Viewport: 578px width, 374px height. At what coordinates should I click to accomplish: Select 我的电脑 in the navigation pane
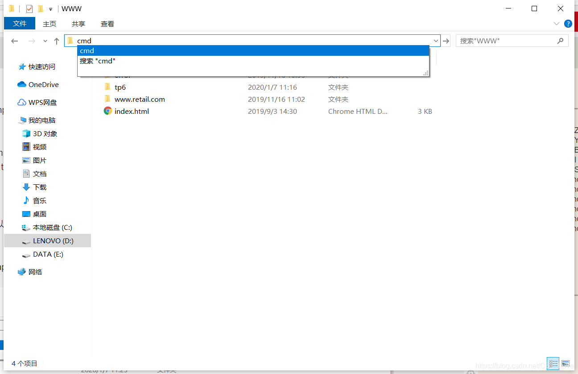pos(42,121)
